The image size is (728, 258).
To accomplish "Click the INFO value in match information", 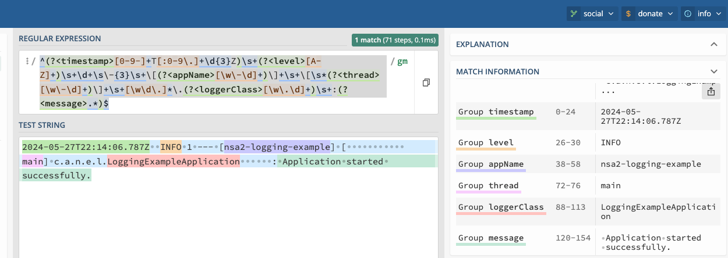I will [611, 142].
